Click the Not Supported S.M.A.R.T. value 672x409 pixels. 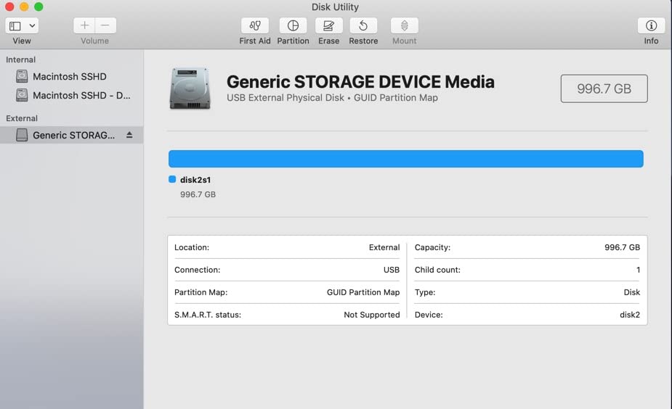[x=372, y=315]
